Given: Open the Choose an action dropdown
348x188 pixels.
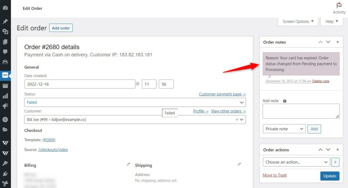Looking at the screenshot, I should click(x=296, y=162).
